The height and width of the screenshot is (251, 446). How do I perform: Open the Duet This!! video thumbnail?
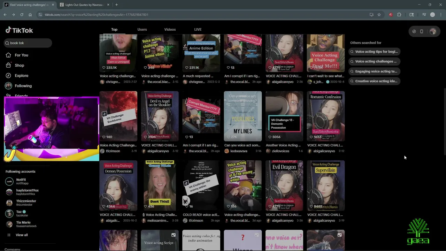point(160,185)
